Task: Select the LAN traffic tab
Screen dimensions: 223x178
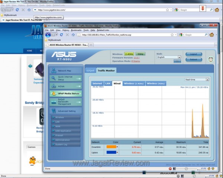Action: (108, 83)
